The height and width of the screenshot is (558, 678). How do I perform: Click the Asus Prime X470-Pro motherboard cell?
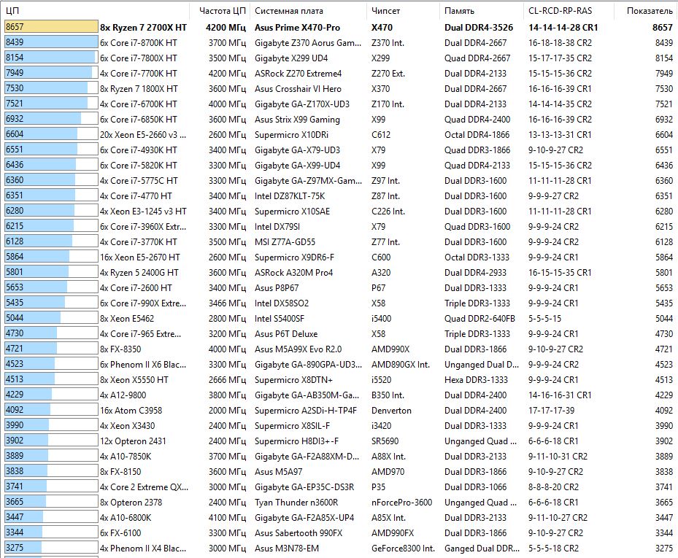coord(297,28)
